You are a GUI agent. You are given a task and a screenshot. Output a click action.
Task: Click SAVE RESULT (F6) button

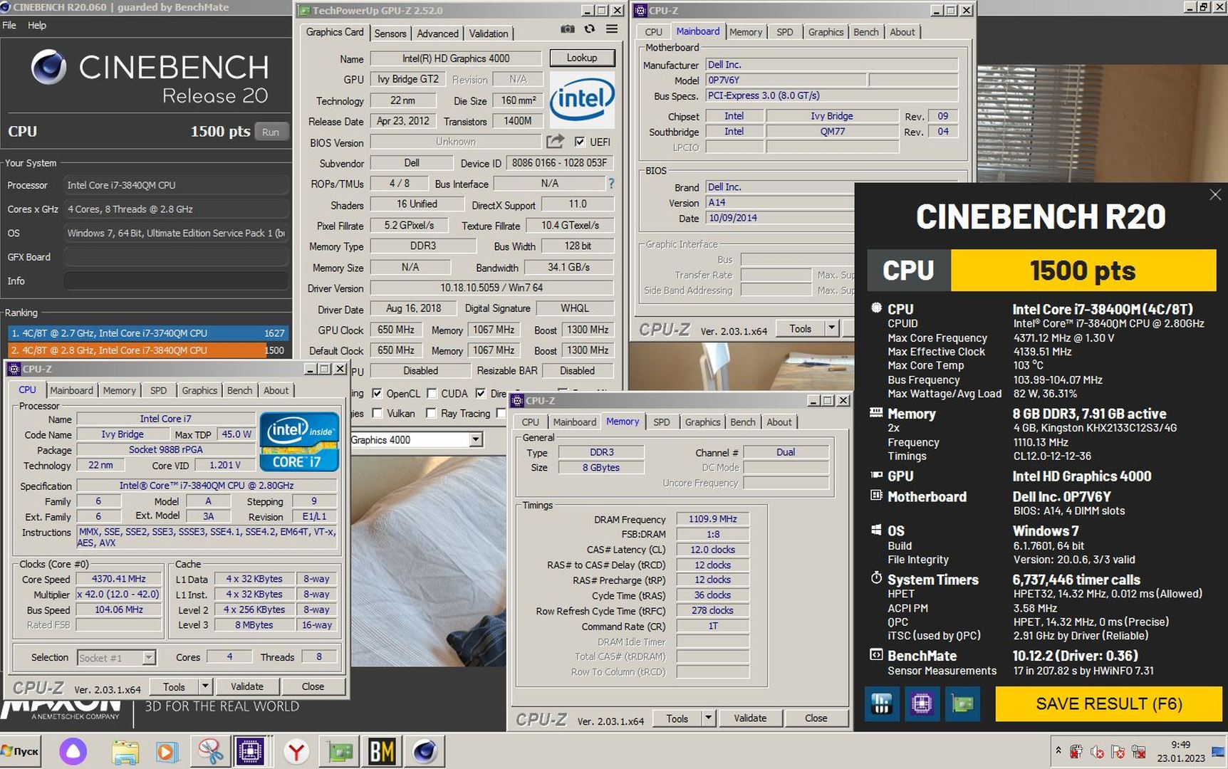tap(1108, 704)
